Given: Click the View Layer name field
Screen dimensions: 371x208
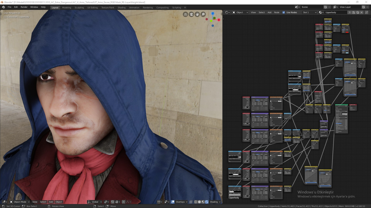Looking at the screenshot, I should [350, 7].
